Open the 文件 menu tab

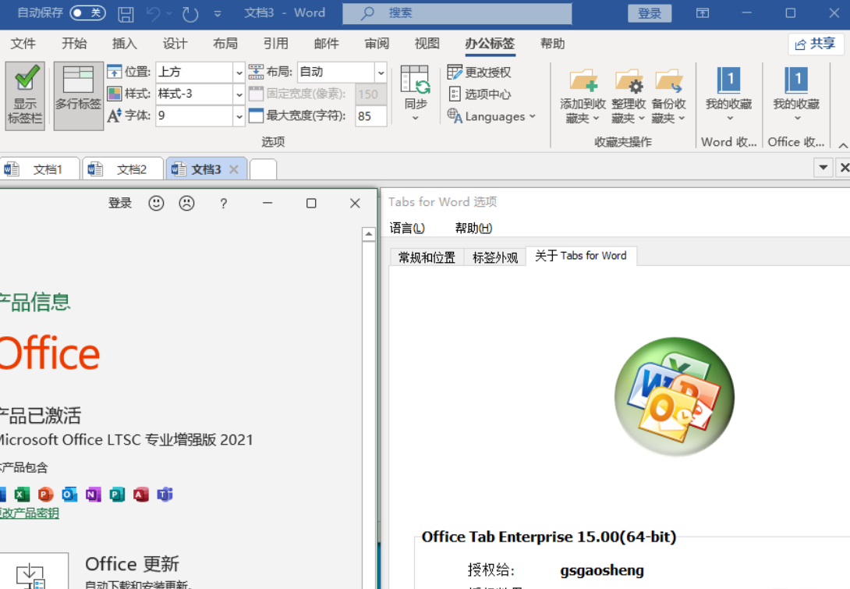pyautogui.click(x=23, y=44)
